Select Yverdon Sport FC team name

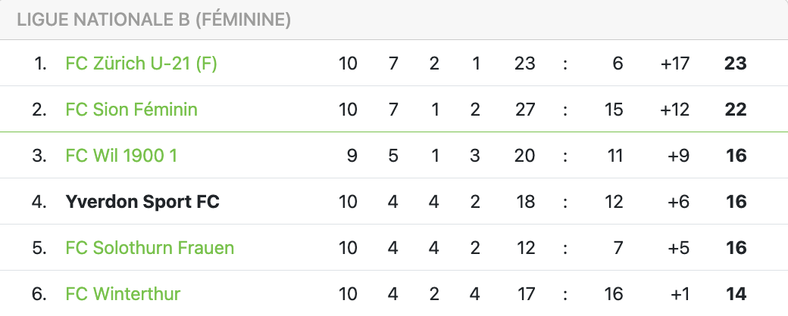pyautogui.click(x=142, y=202)
